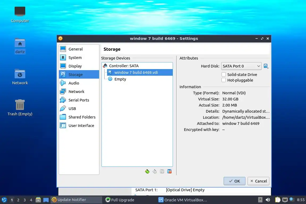
Task: Select the window 7 build 6469.vdi disk
Action: (140, 73)
